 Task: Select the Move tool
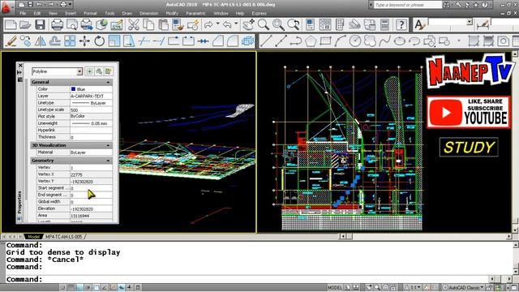point(84,41)
